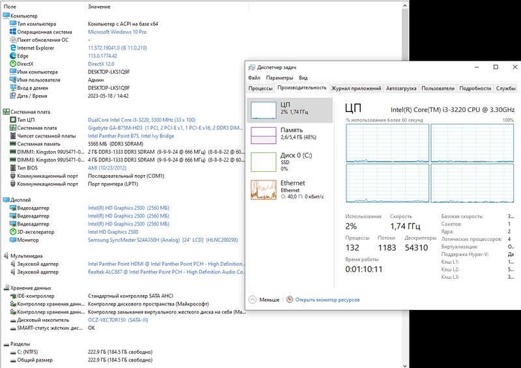The width and height of the screenshot is (521, 368).
Task: Click the BIOS chip icon beside Тип BIOS
Action: 13,168
